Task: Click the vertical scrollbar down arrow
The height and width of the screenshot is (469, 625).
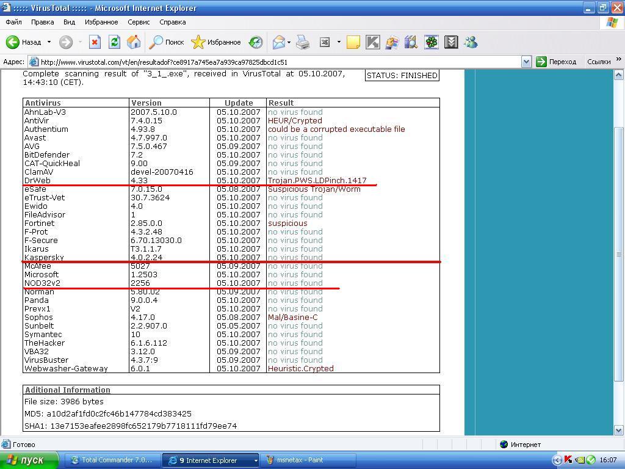Action: [x=619, y=431]
